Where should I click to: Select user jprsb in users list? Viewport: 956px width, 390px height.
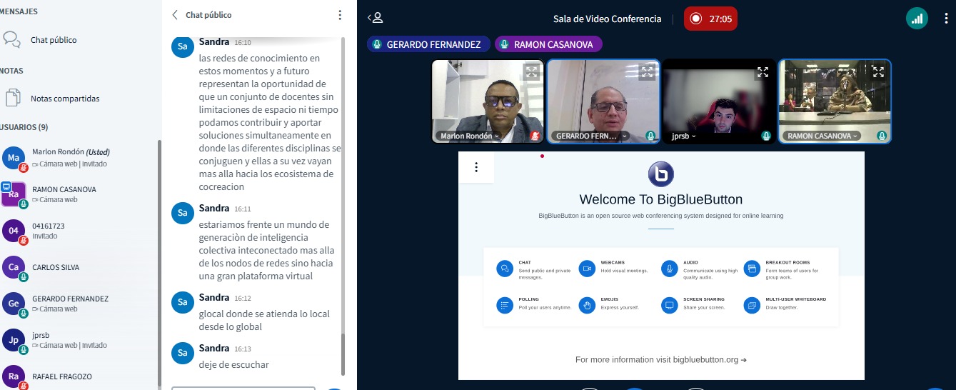click(79, 340)
